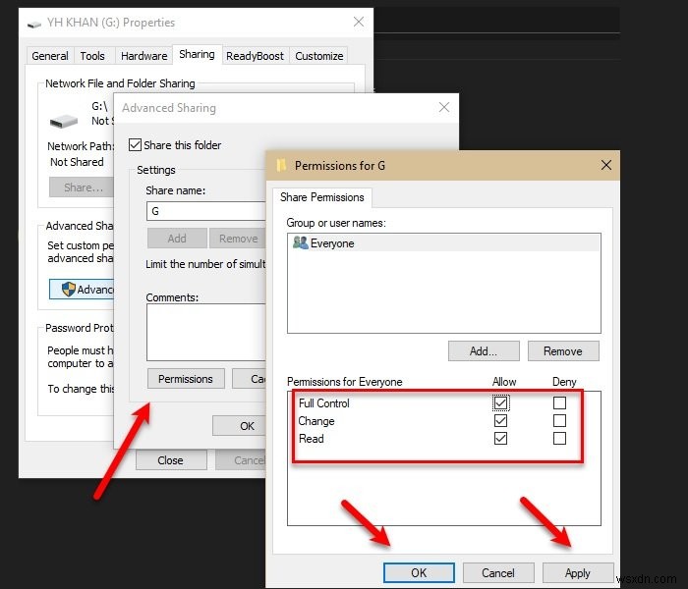Click the drive icon in Properties title bar
This screenshot has width=688, height=589.
click(33, 25)
